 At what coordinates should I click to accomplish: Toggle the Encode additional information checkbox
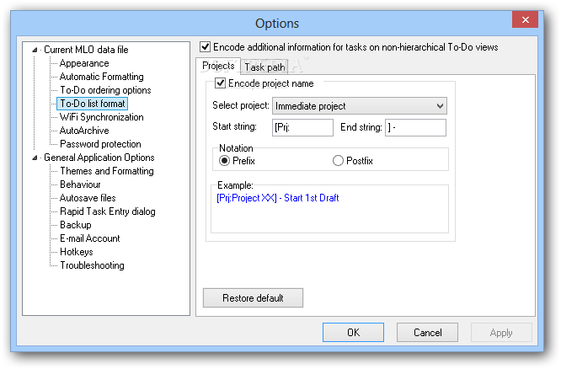(x=205, y=48)
